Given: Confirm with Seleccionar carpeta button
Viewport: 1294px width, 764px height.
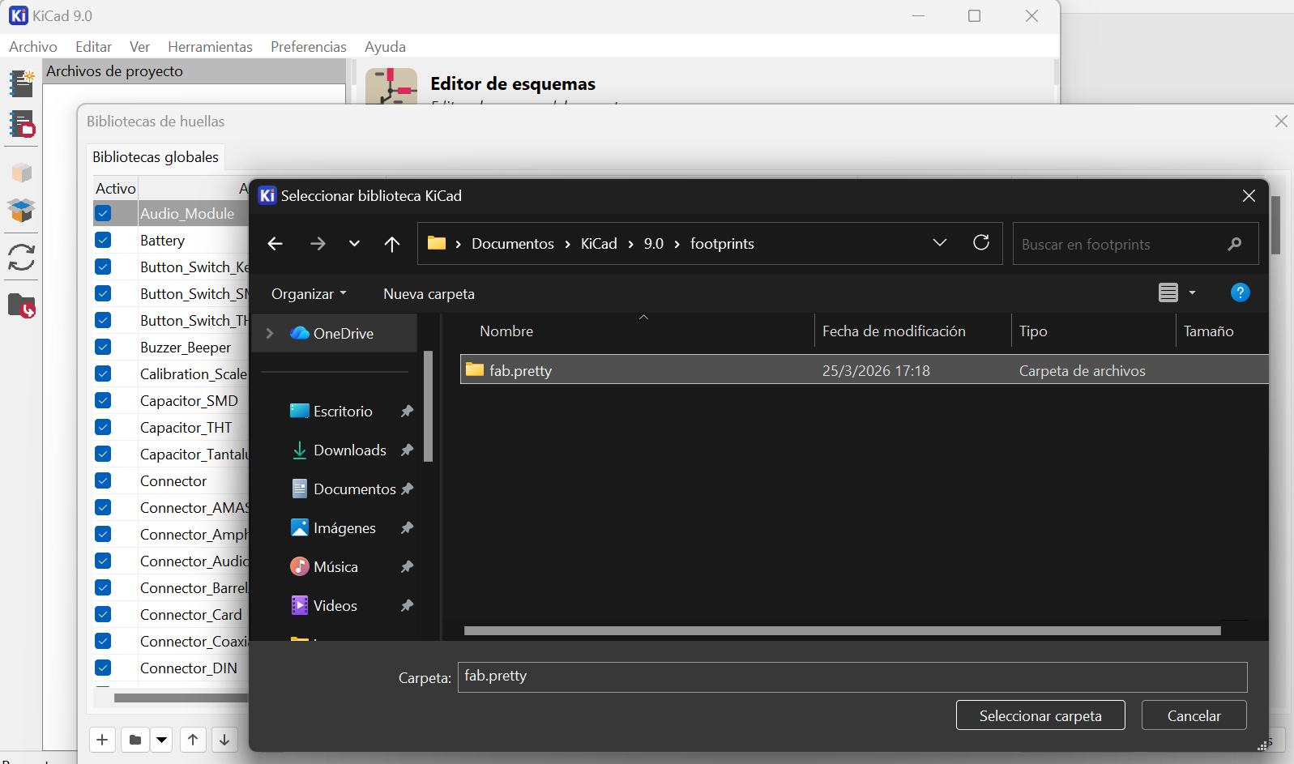Looking at the screenshot, I should point(1040,715).
